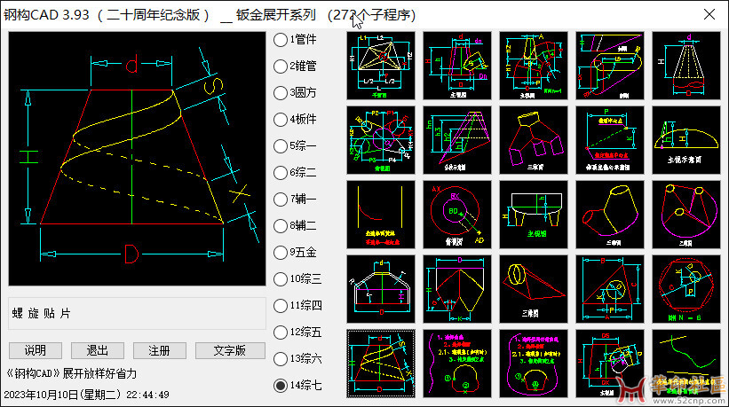Click the 《钢构CAD》展开放样好省力 slogan text

pos(71,373)
